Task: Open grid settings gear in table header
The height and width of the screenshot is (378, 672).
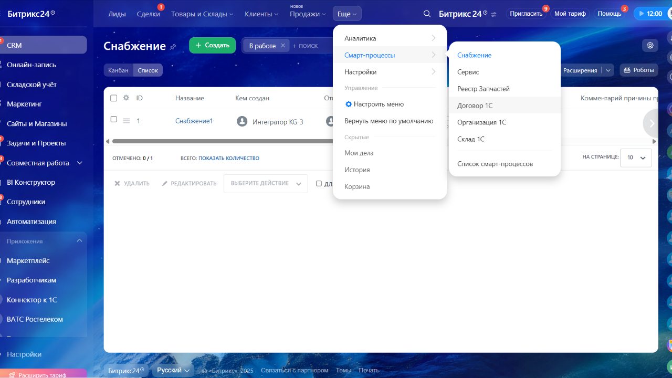Action: tap(126, 98)
